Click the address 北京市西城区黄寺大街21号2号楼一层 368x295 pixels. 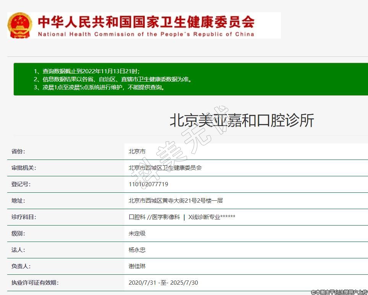click(176, 201)
